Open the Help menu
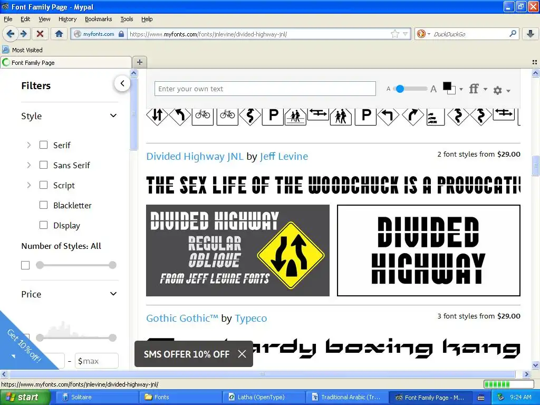The height and width of the screenshot is (405, 540). tap(147, 19)
